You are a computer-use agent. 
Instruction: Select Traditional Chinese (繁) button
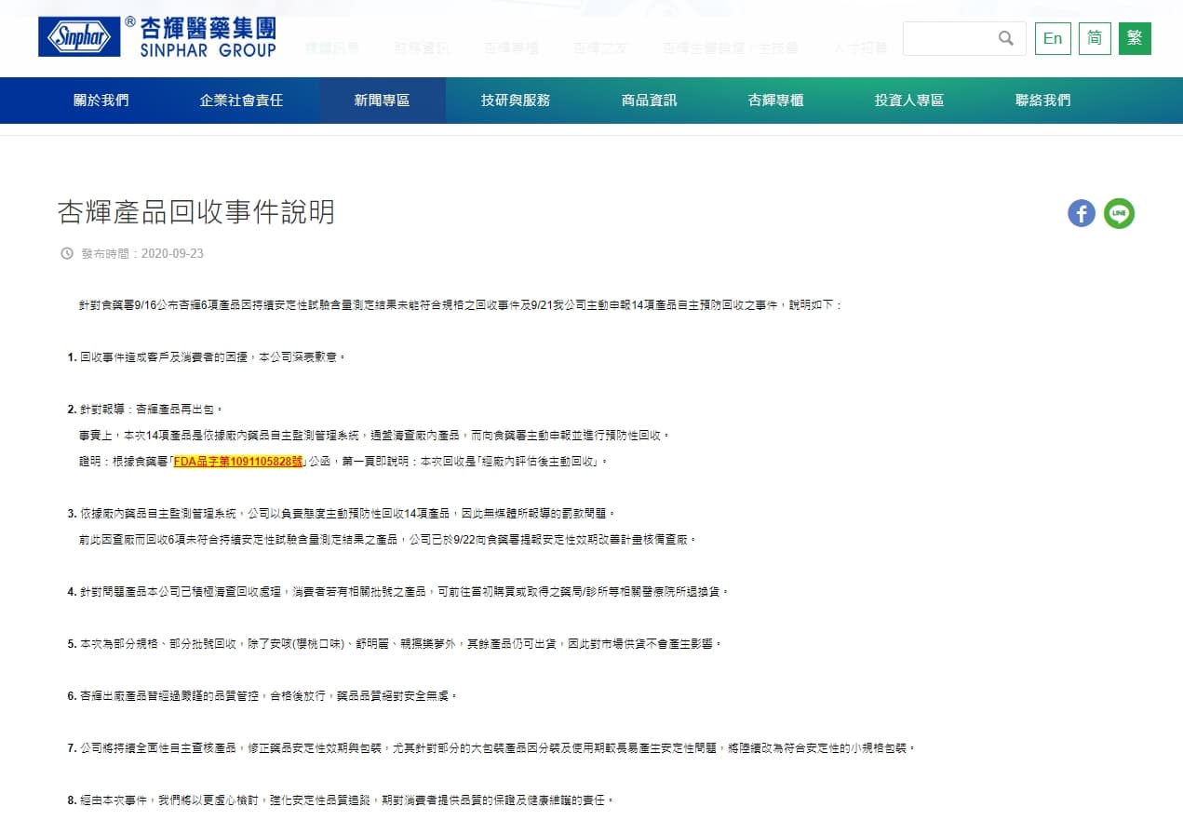click(x=1135, y=38)
